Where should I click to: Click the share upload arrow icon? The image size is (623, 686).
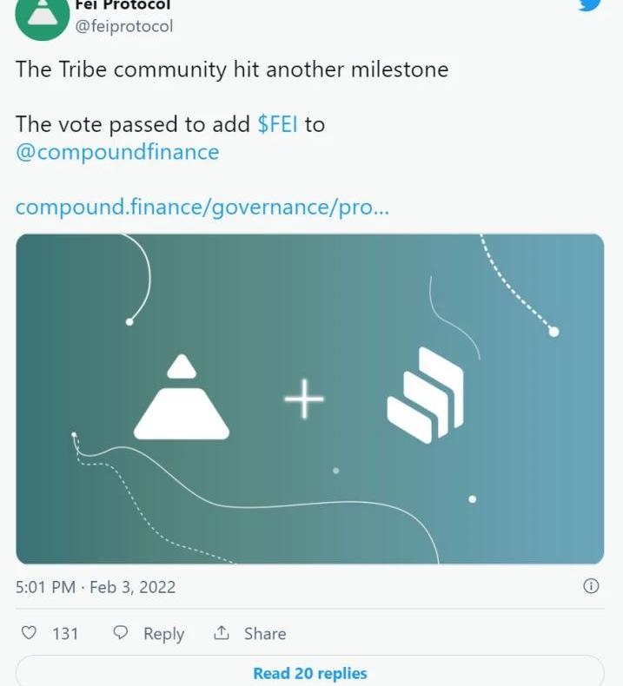221,633
